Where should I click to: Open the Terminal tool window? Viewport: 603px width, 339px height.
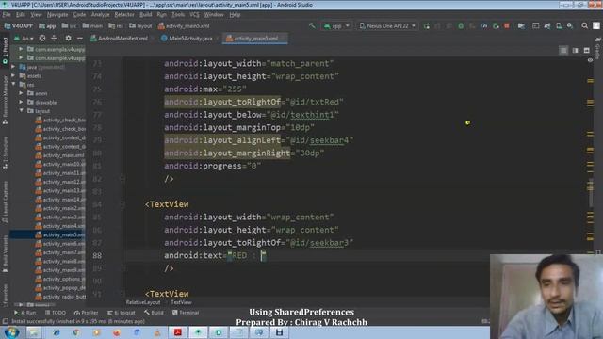(x=186, y=313)
